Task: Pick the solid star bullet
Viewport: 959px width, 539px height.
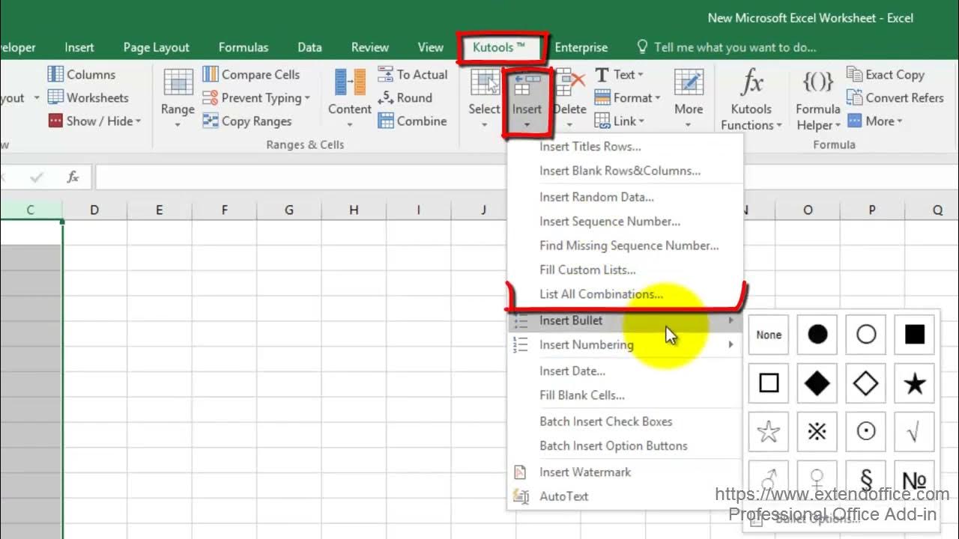Action: coord(915,383)
